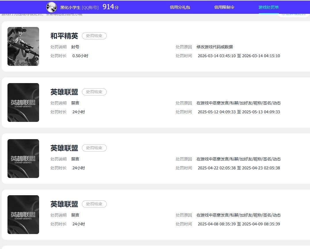
Task: Click the penalty reason in the 2025-05-12 record
Action: click(x=239, y=103)
